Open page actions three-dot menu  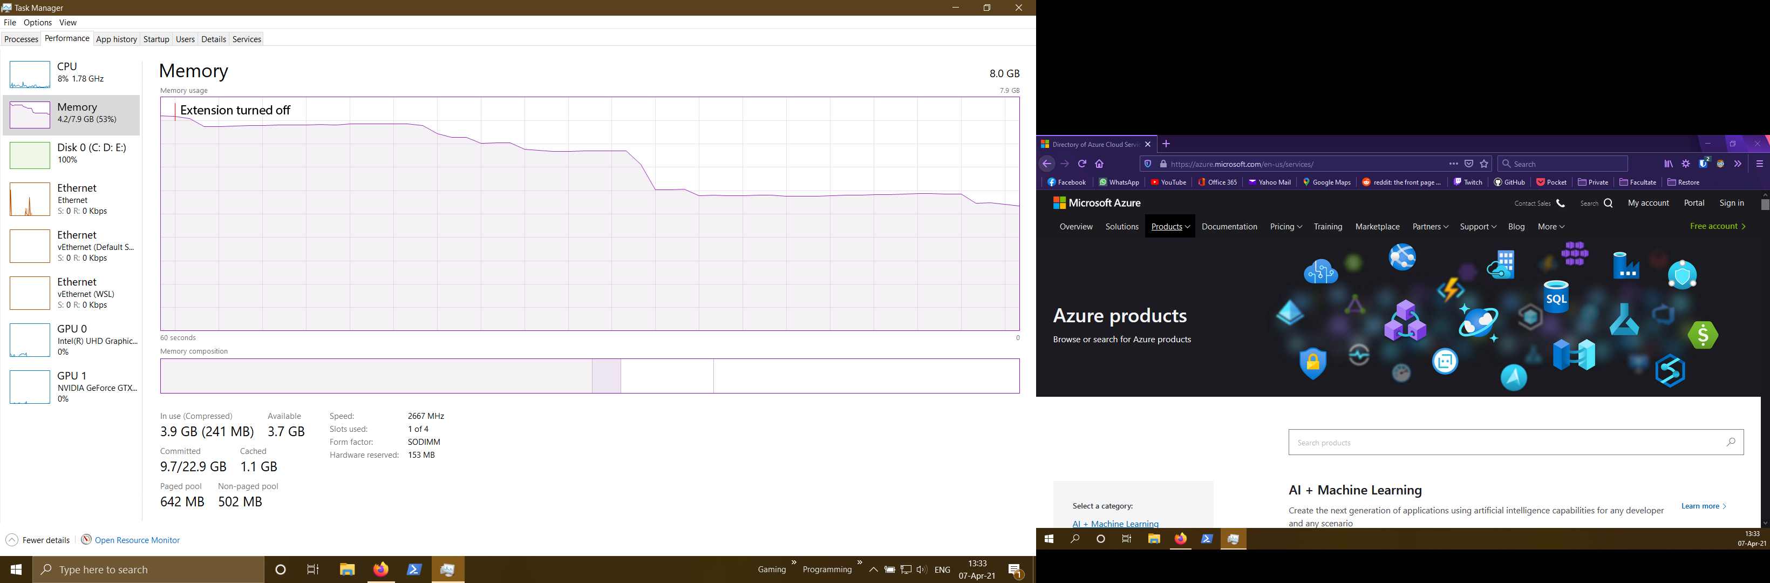[1453, 164]
